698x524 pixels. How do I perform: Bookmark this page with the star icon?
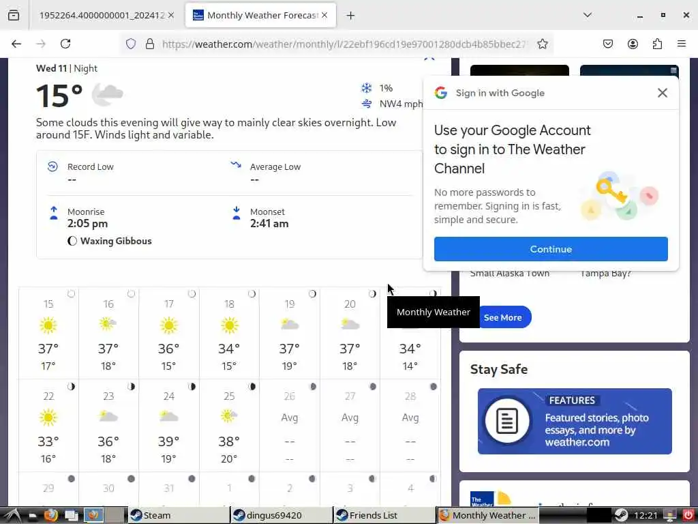point(542,44)
